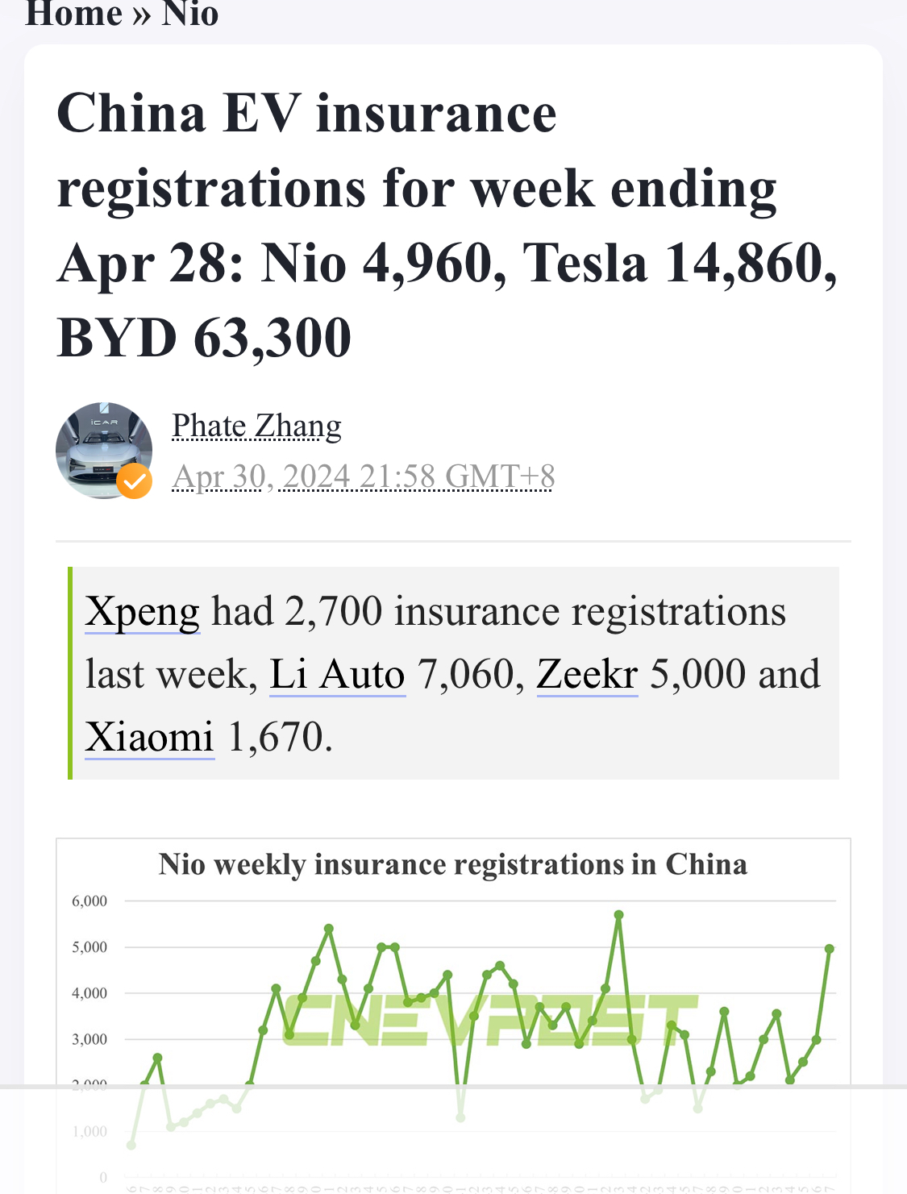Open the Nio breadcrumb category

(x=190, y=13)
